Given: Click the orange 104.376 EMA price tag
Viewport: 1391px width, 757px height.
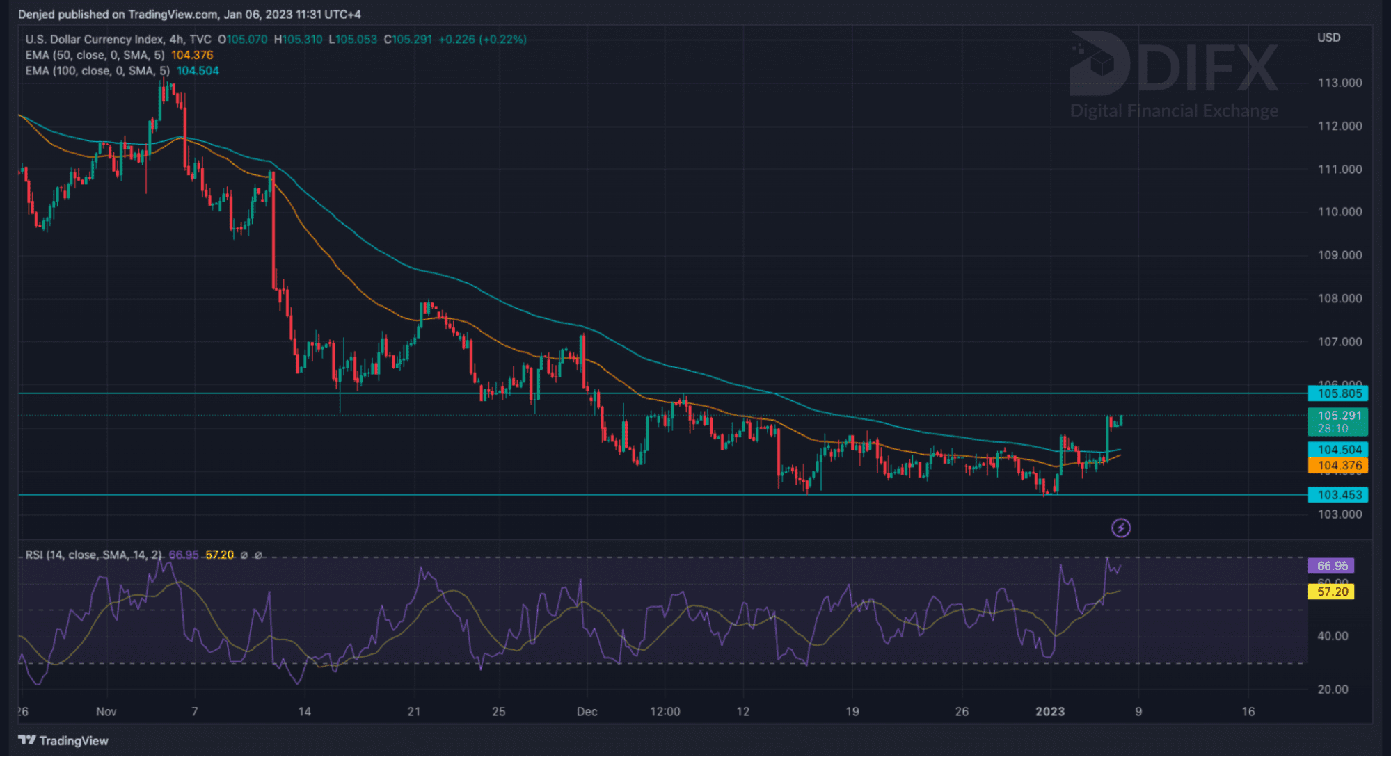Looking at the screenshot, I should coord(1339,466).
